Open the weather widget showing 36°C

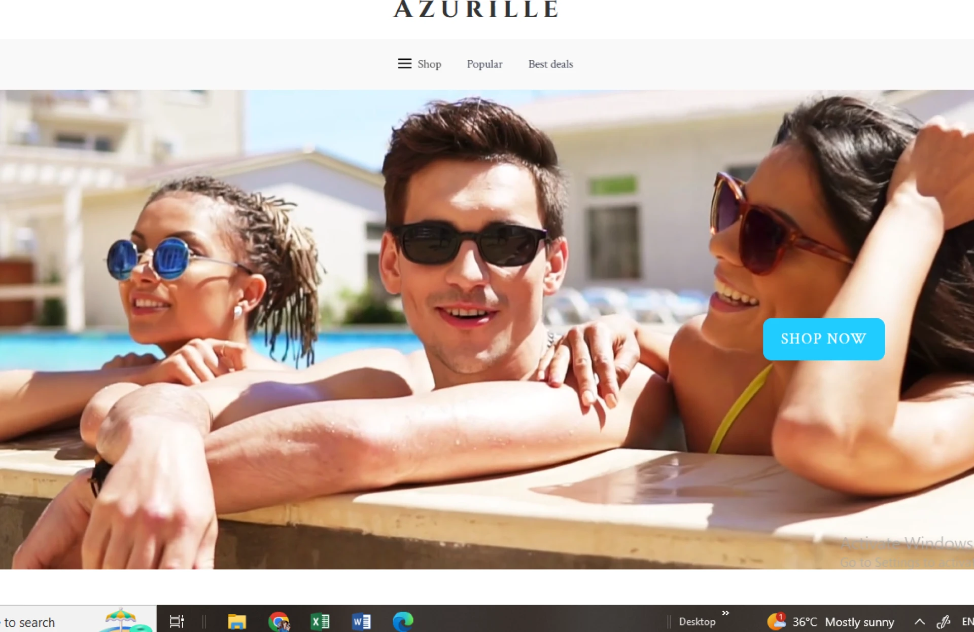(x=830, y=622)
